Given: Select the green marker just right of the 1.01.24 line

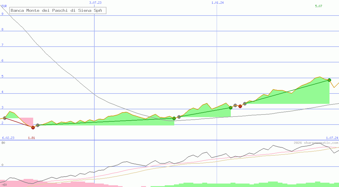Looking at the screenshot, I should 231,108.
